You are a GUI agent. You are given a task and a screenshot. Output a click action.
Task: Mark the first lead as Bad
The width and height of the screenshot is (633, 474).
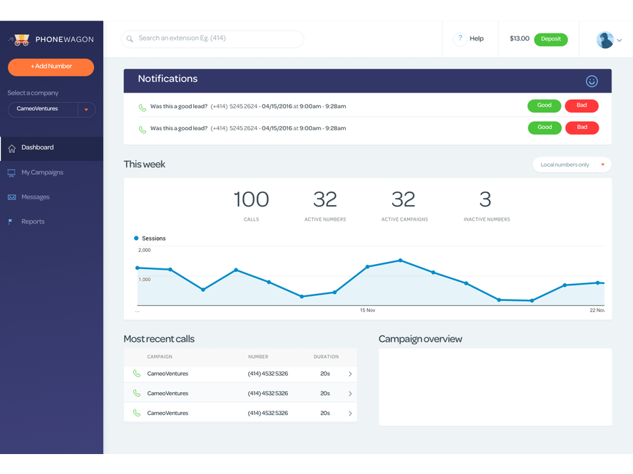pyautogui.click(x=582, y=105)
